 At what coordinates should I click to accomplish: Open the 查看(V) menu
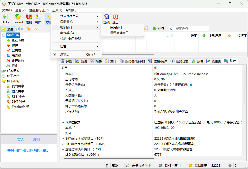(20, 10)
